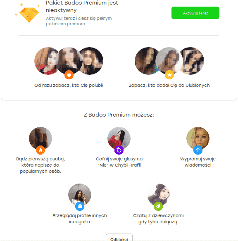Image resolution: width=238 pixels, height=241 pixels.
Task: Open the last blurred favorites profile photo
Action: pyautogui.click(x=193, y=61)
